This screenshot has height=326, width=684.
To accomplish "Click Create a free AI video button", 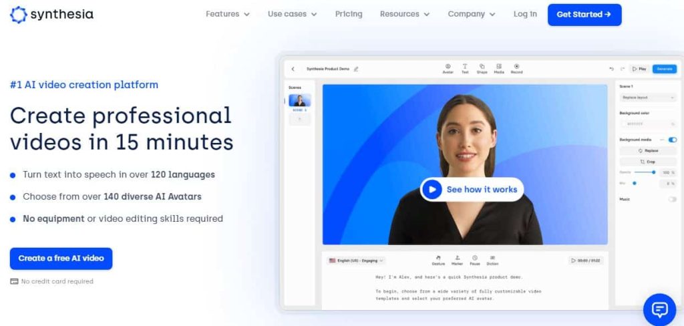I will click(61, 259).
